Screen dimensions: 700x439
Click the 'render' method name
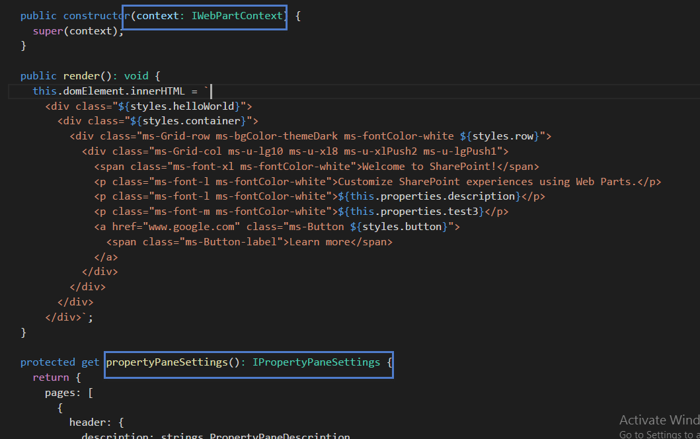(81, 77)
